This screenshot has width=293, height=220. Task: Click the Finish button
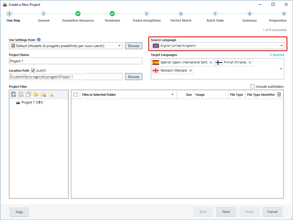250,212
